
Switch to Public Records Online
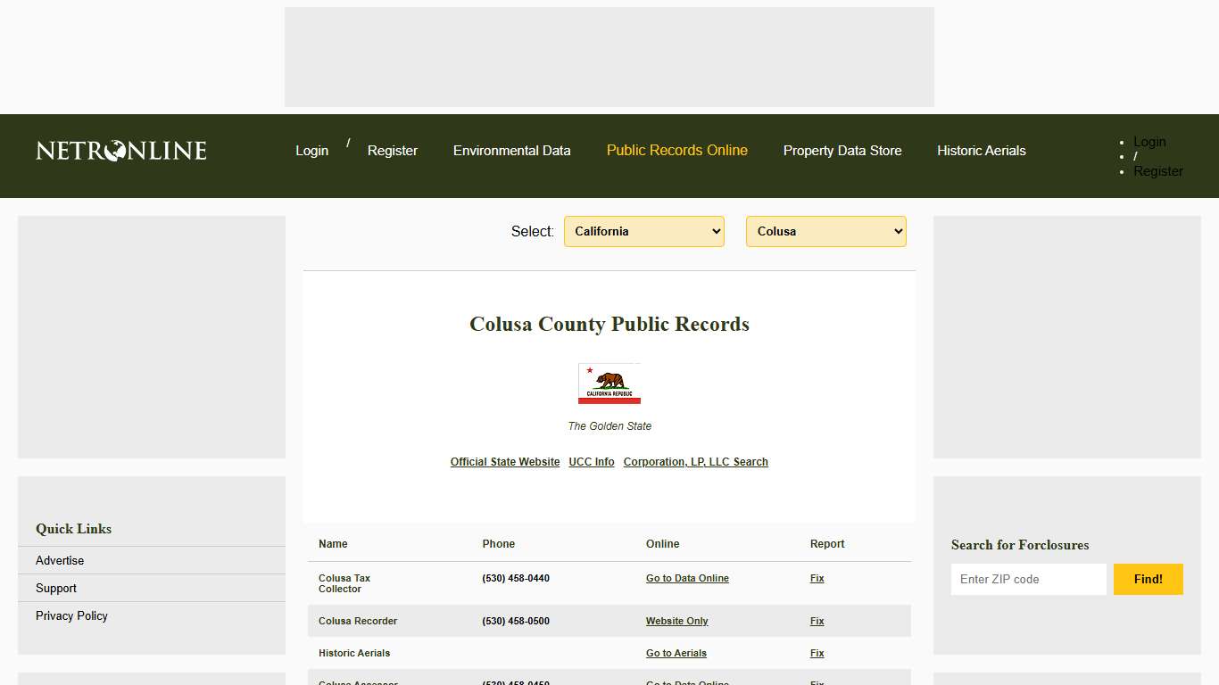point(676,151)
